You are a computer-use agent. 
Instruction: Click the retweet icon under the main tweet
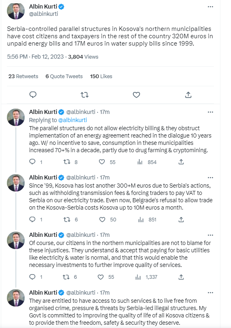click(x=85, y=95)
